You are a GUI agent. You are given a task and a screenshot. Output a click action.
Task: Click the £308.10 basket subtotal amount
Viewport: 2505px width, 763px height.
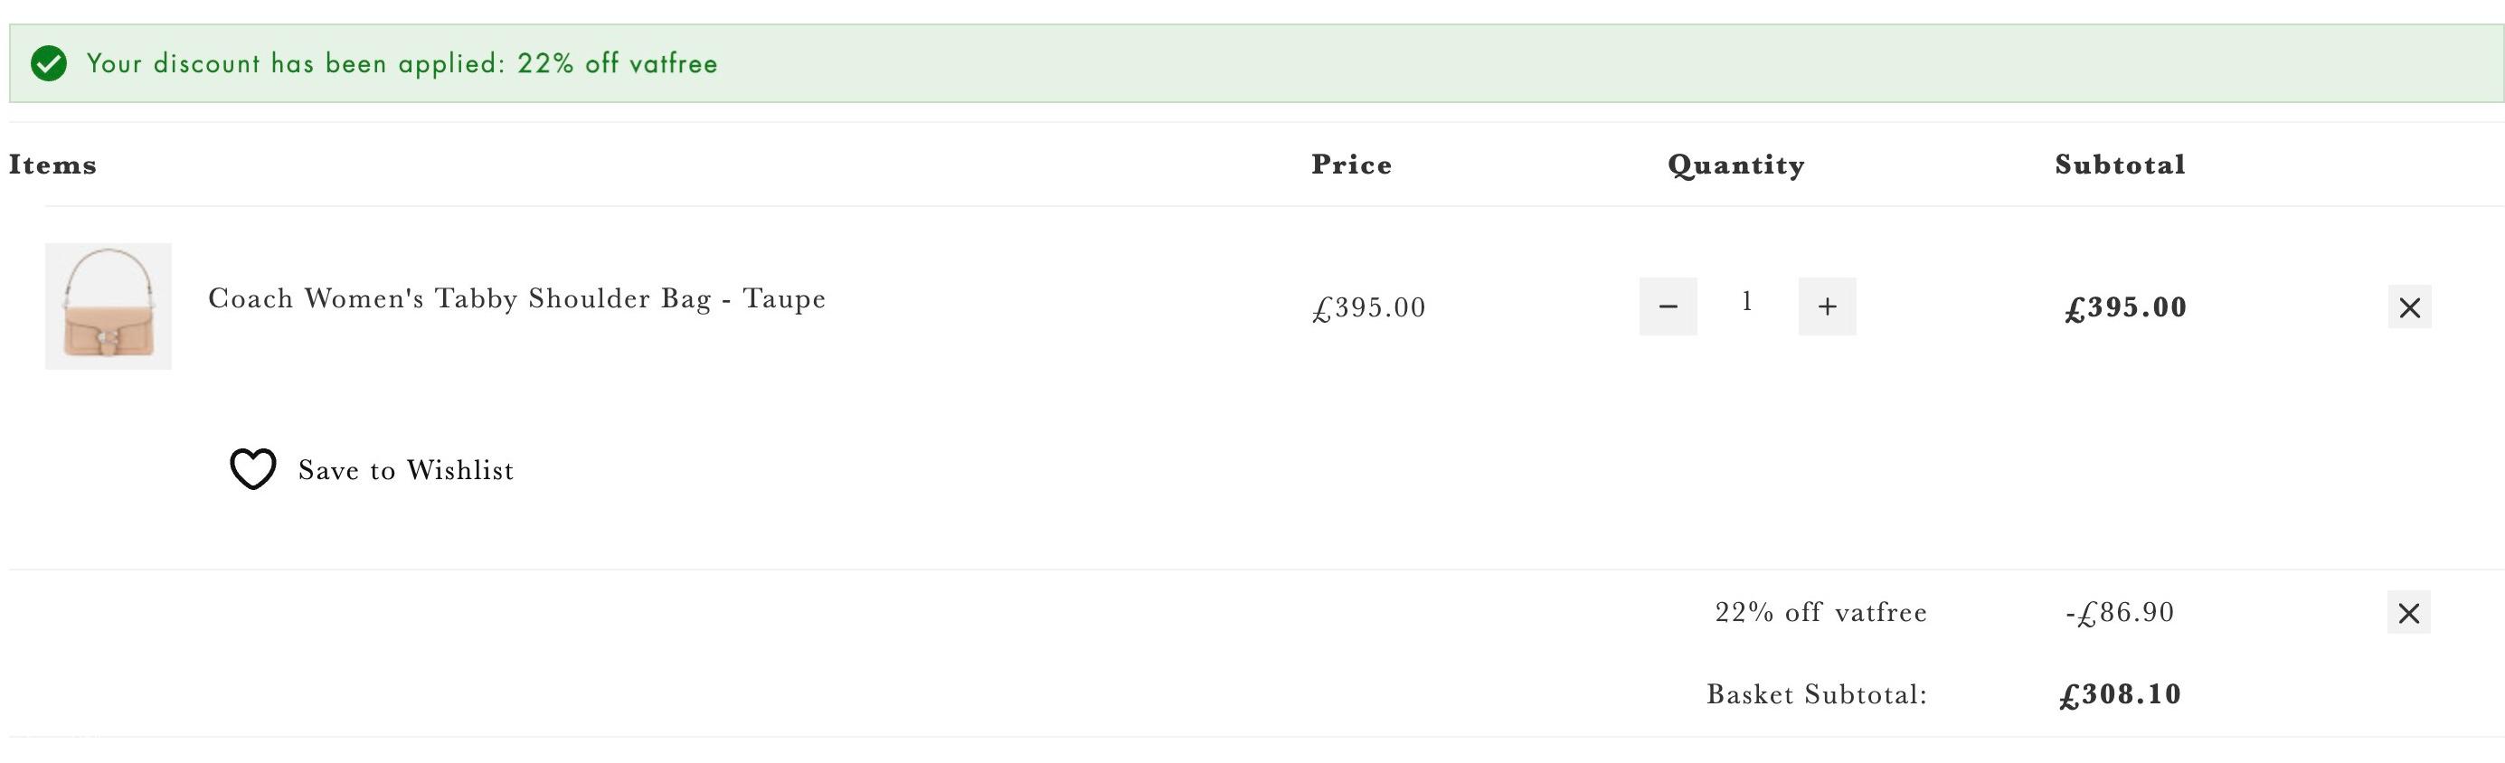click(2120, 695)
